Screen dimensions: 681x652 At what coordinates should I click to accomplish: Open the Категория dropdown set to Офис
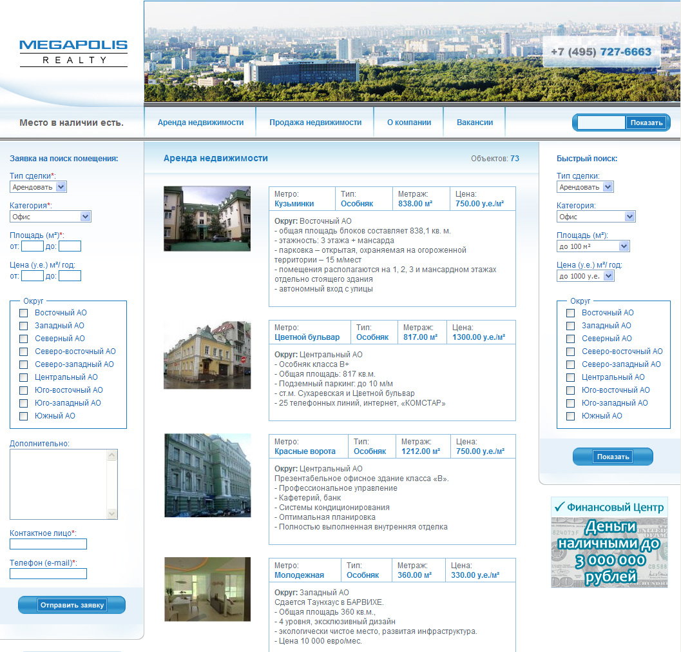click(x=50, y=217)
